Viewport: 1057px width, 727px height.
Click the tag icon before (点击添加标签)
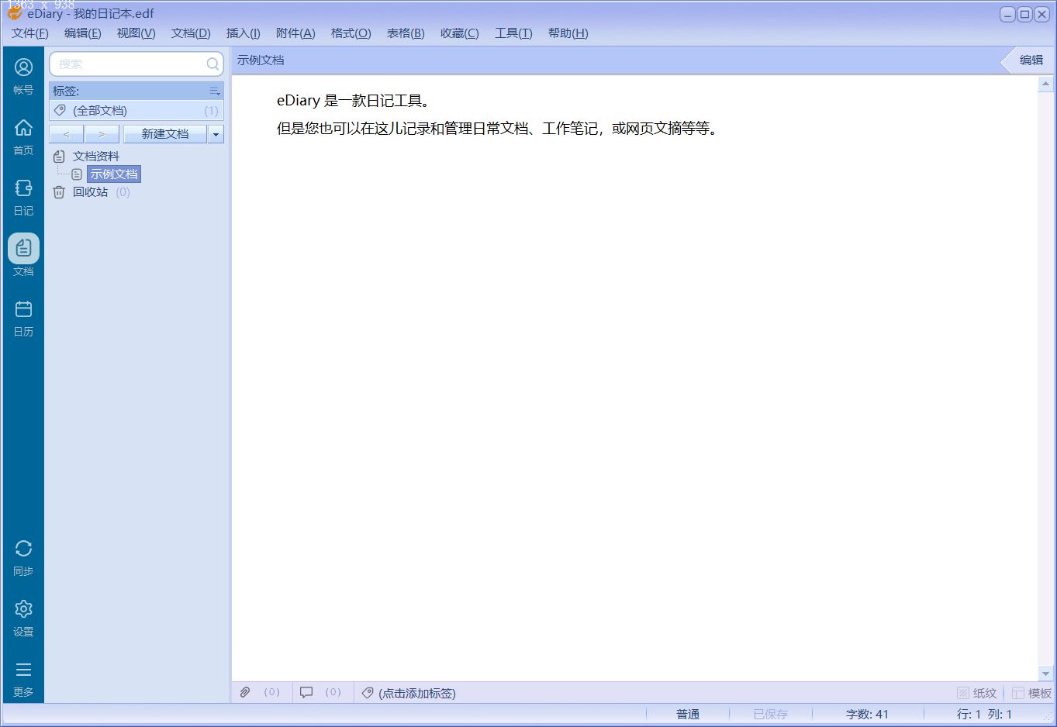pyautogui.click(x=368, y=692)
